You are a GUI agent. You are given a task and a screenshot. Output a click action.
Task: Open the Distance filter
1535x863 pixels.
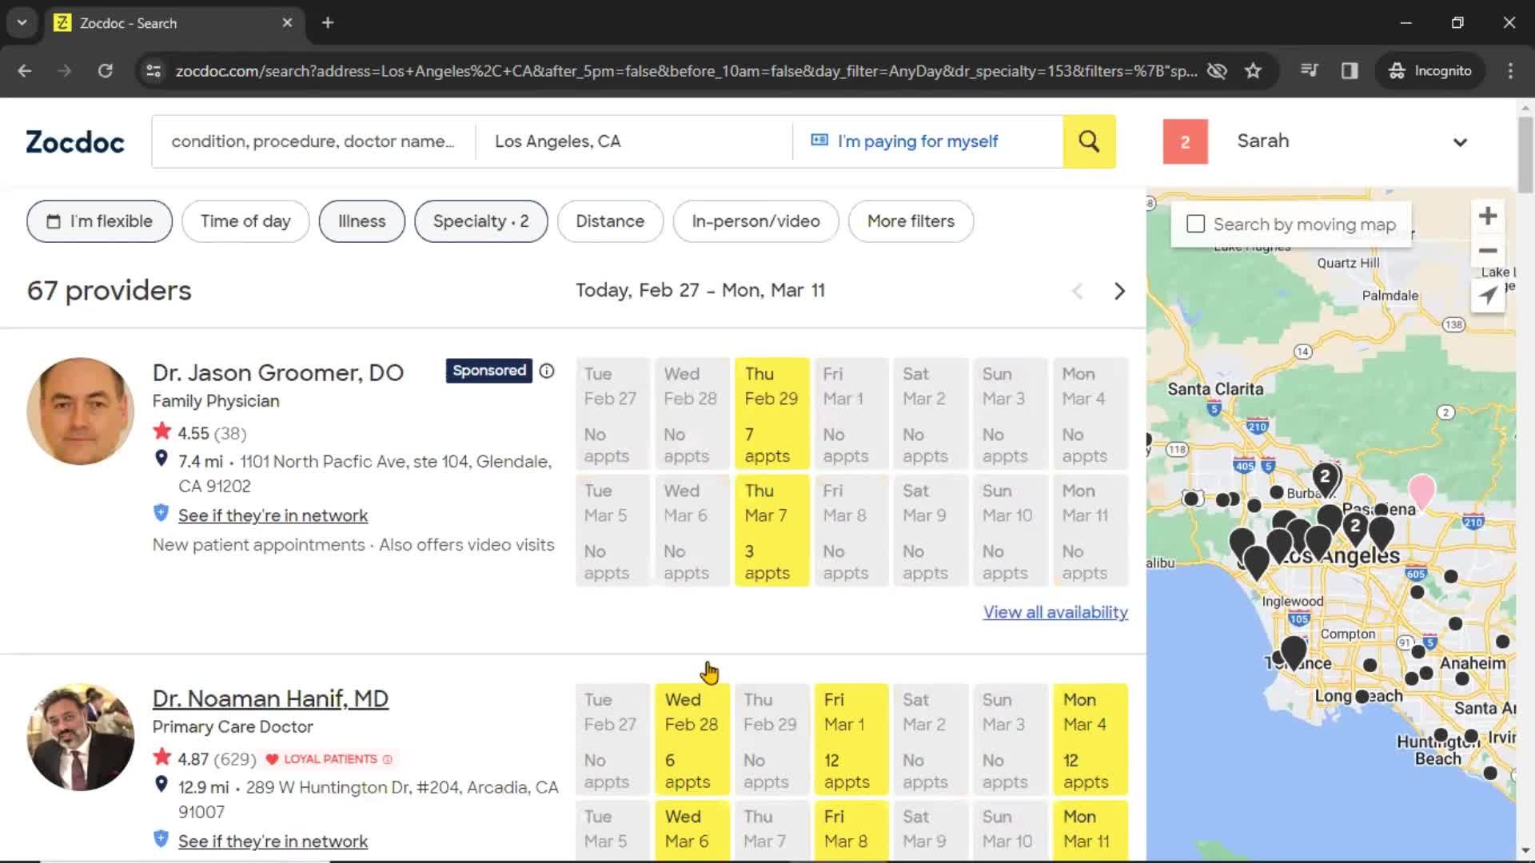(610, 221)
